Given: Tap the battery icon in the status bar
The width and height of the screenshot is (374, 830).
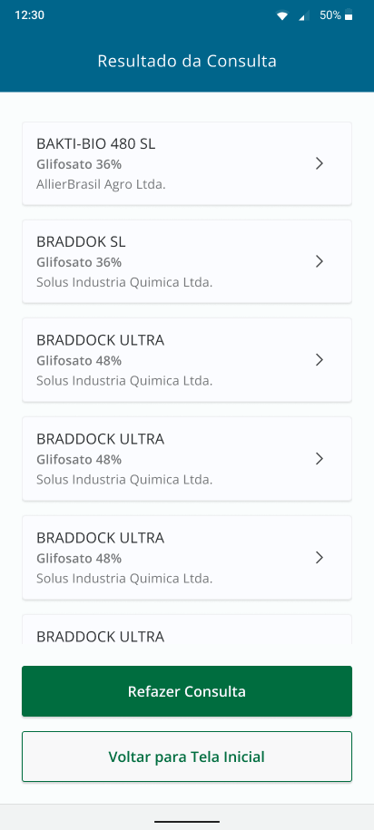Looking at the screenshot, I should pos(349,15).
